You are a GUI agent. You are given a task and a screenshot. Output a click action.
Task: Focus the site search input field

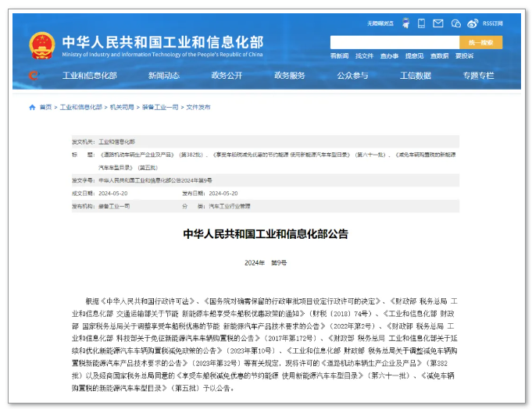(x=394, y=42)
